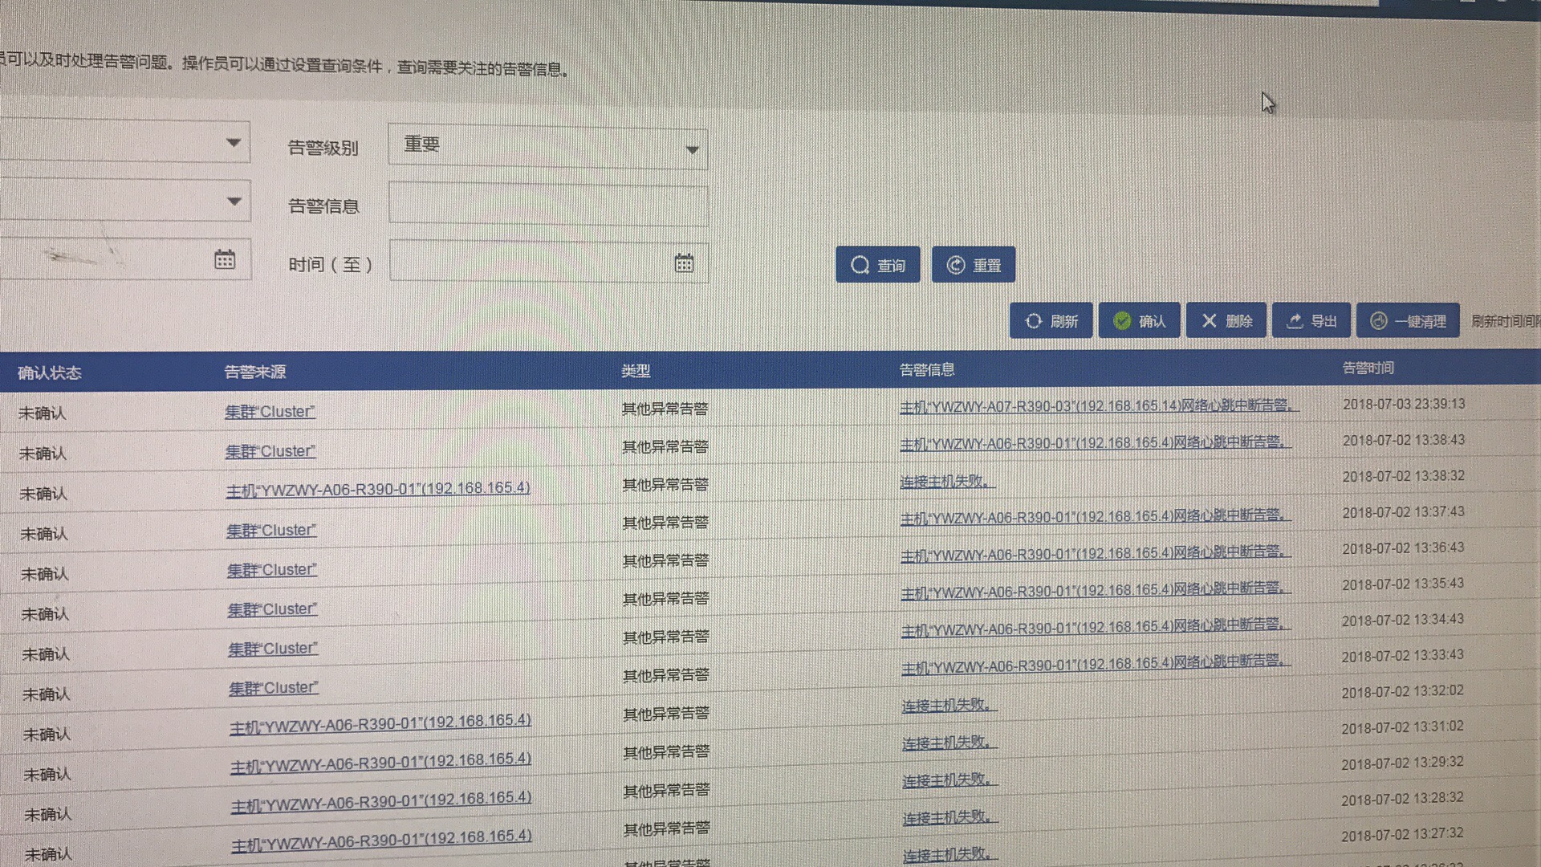The image size is (1541, 867).
Task: Open the first 集群"Cluster" source link
Action: point(270,412)
